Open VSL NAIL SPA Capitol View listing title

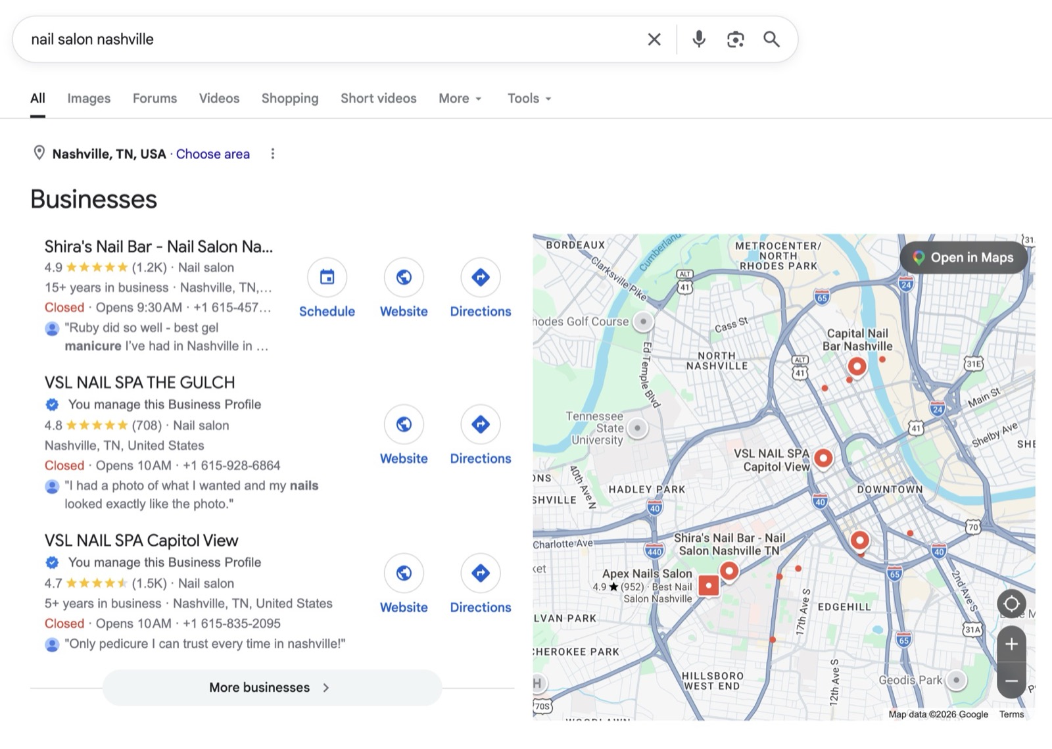[x=141, y=541]
